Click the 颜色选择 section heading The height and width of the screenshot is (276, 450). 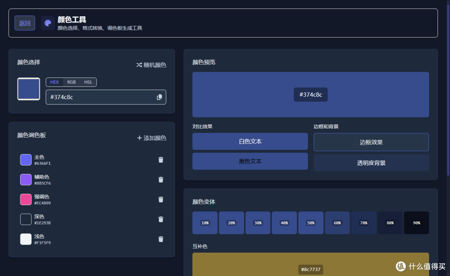pyautogui.click(x=29, y=62)
